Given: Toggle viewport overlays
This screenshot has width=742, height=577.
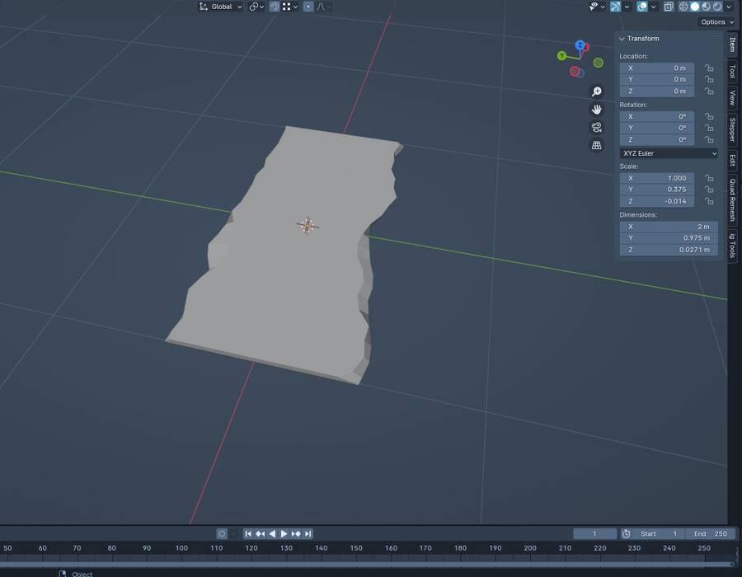Looking at the screenshot, I should pos(641,7).
